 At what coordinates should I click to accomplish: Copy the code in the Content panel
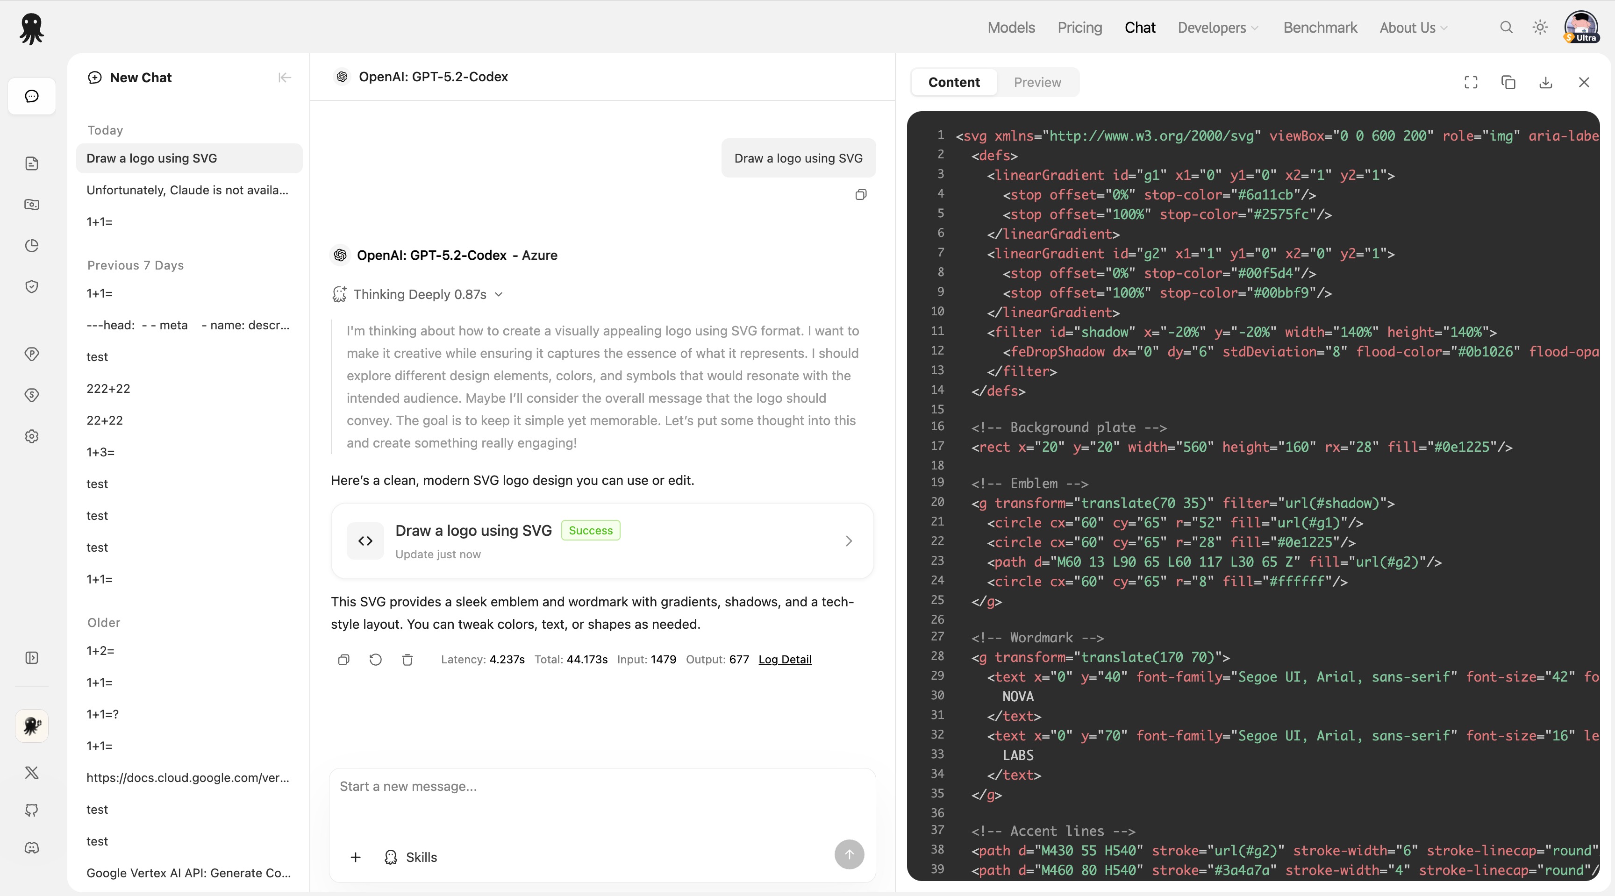pos(1508,82)
